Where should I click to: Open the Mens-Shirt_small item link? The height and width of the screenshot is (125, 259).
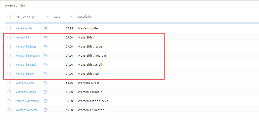26,65
